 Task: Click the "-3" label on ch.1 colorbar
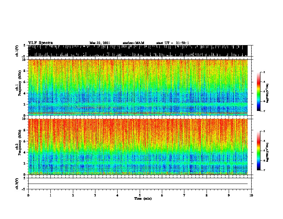tap(263, 72)
